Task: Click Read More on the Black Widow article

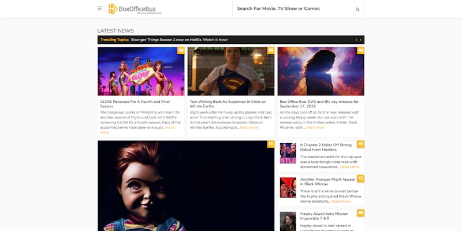Action: point(341,202)
